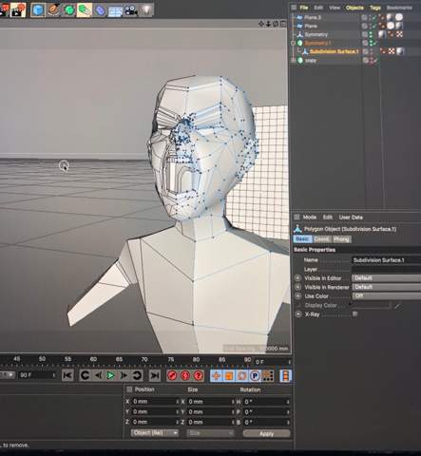Select the Camera object icon
The height and width of the screenshot is (456, 421).
(x=130, y=10)
